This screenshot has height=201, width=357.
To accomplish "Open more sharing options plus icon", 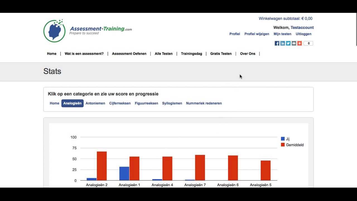I will click(x=299, y=43).
